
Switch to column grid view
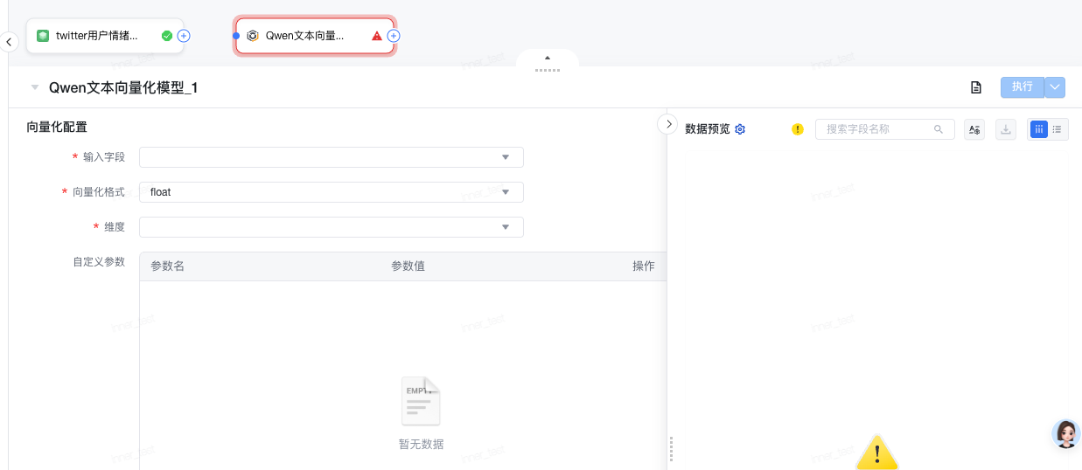point(1038,129)
